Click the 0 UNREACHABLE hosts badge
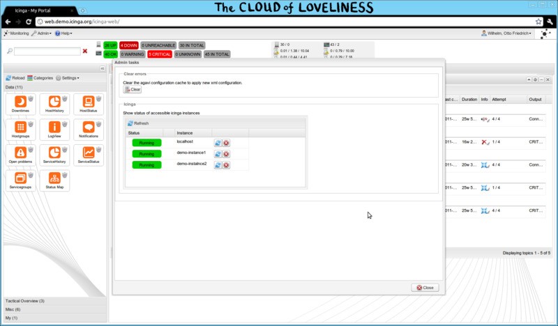This screenshot has height=326, width=558. [x=158, y=45]
